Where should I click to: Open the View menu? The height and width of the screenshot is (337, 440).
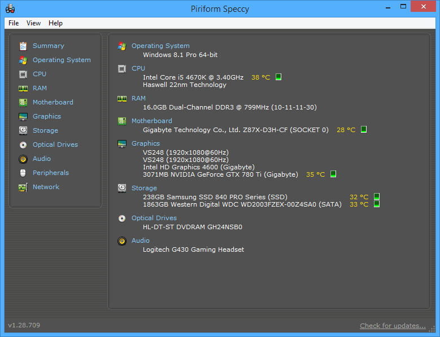[33, 23]
